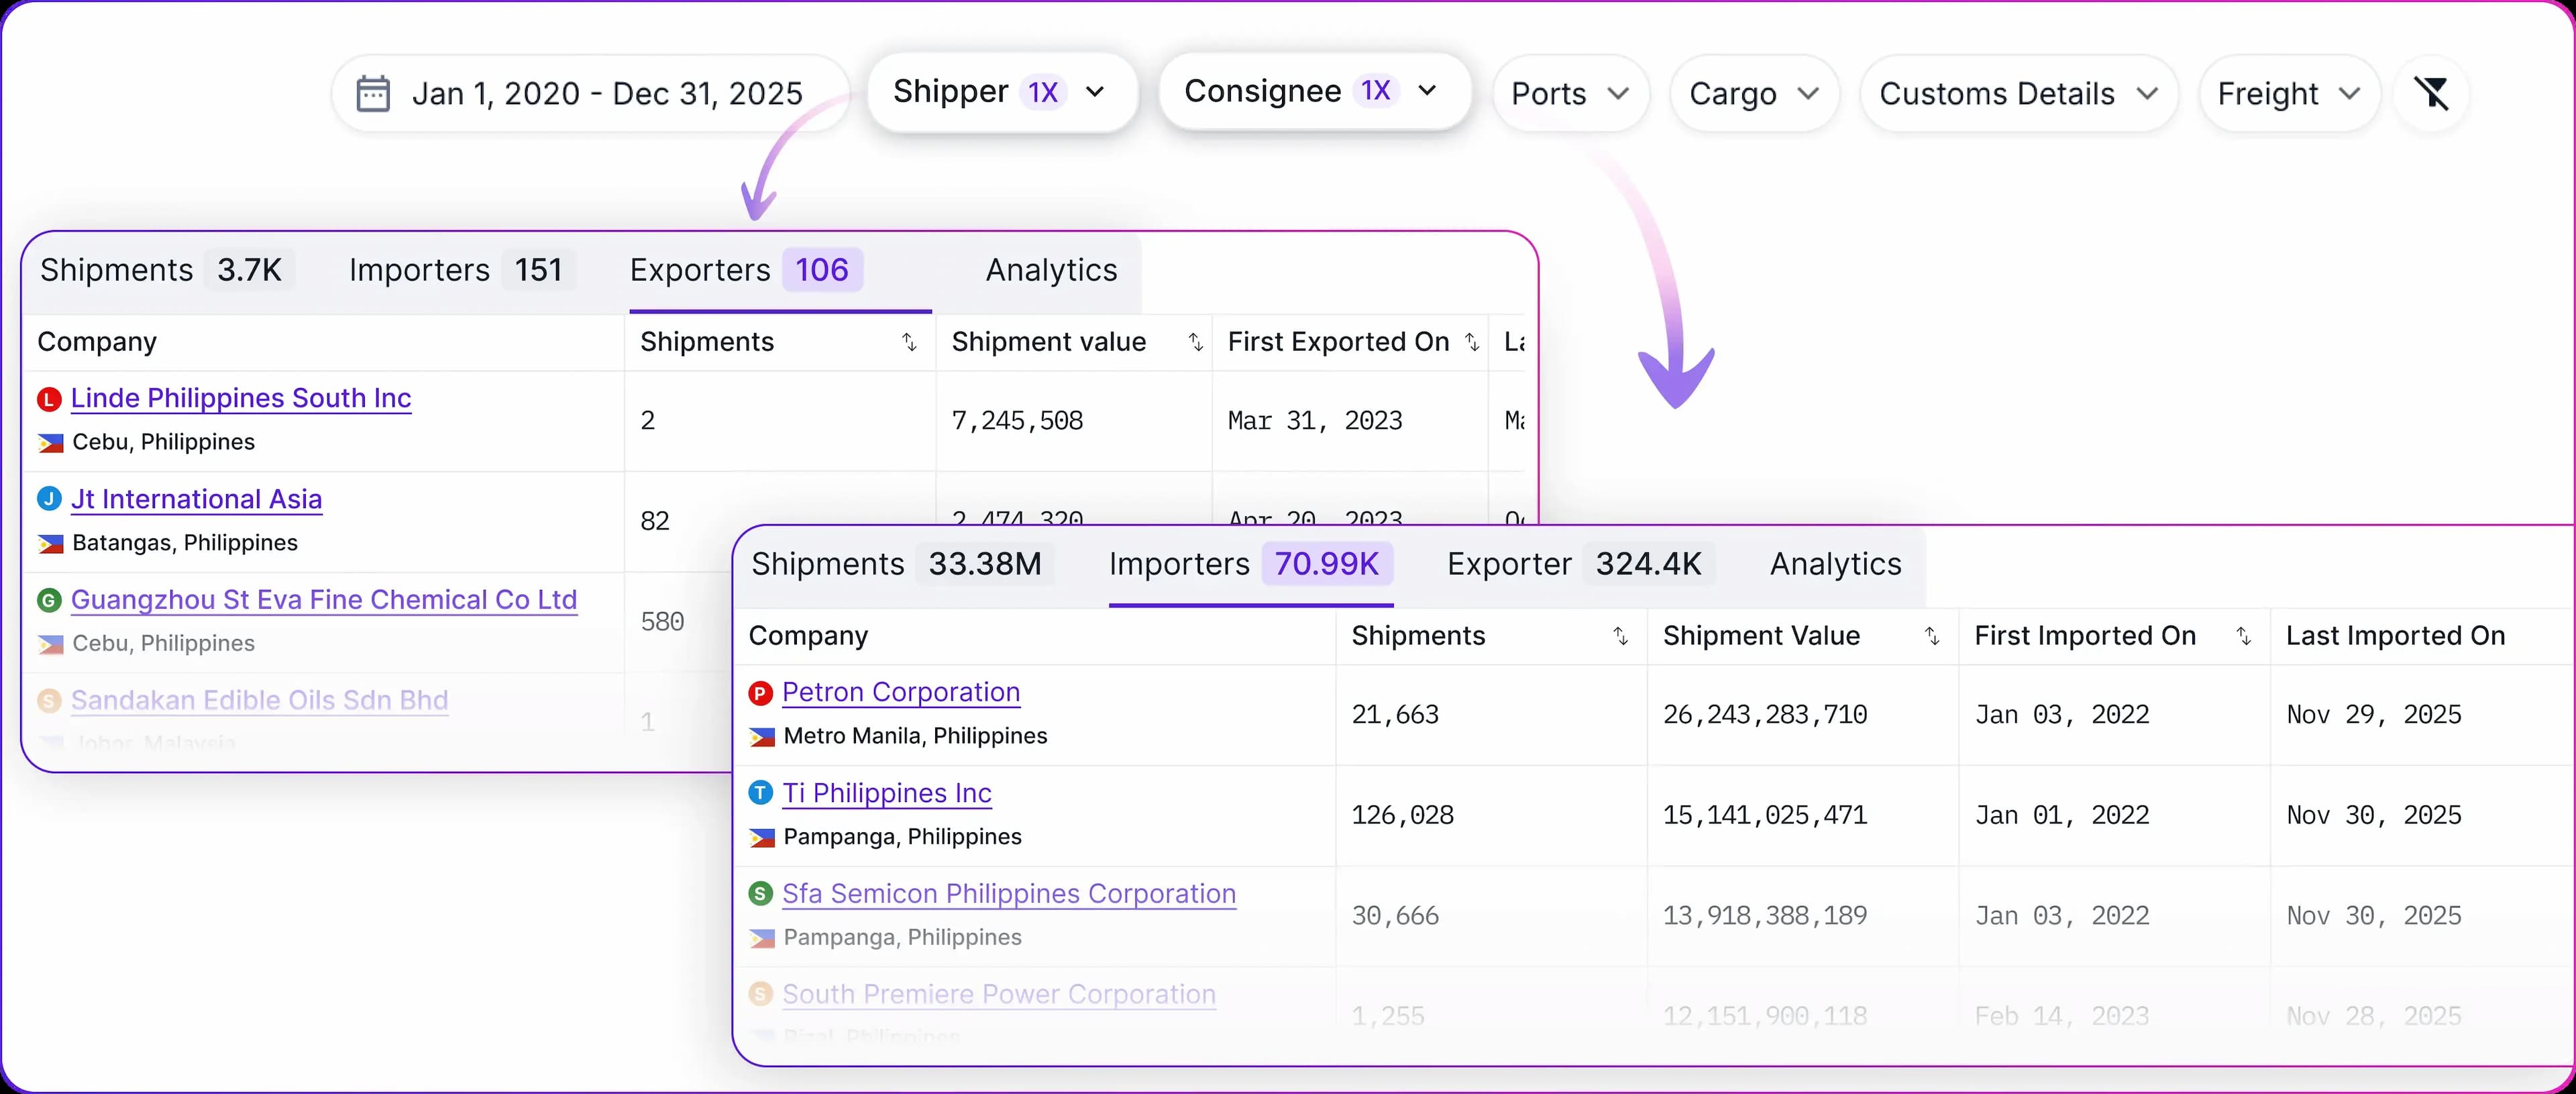Viewport: 2576px width, 1094px height.
Task: Click the clear filters funnel icon
Action: 2431,94
